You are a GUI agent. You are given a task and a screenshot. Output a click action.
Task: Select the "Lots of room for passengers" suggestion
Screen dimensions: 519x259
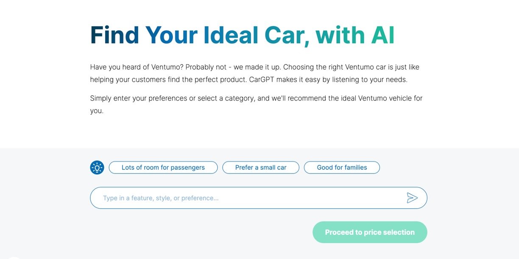[163, 168]
